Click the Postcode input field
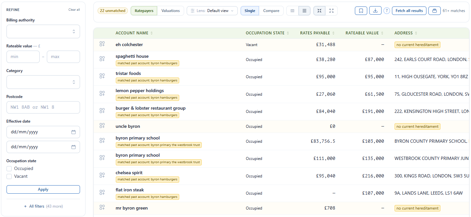Screen dimensions: 471x217 (43, 107)
